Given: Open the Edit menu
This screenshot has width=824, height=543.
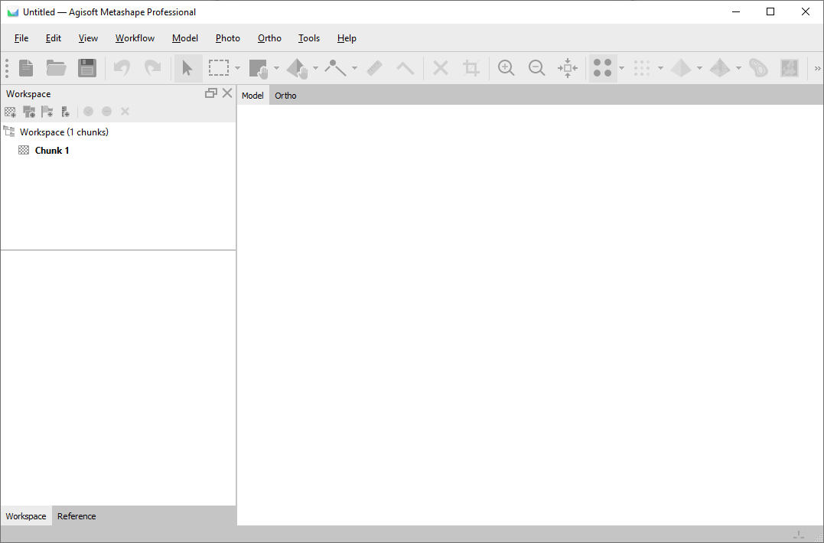Looking at the screenshot, I should [54, 38].
